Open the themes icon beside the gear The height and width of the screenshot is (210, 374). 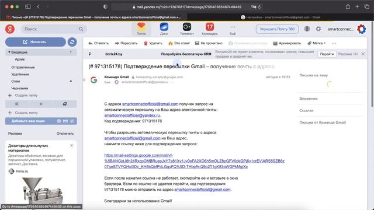point(307,29)
